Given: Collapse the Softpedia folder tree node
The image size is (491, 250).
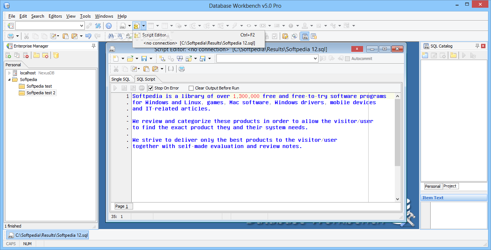Looking at the screenshot, I should click(10, 80).
